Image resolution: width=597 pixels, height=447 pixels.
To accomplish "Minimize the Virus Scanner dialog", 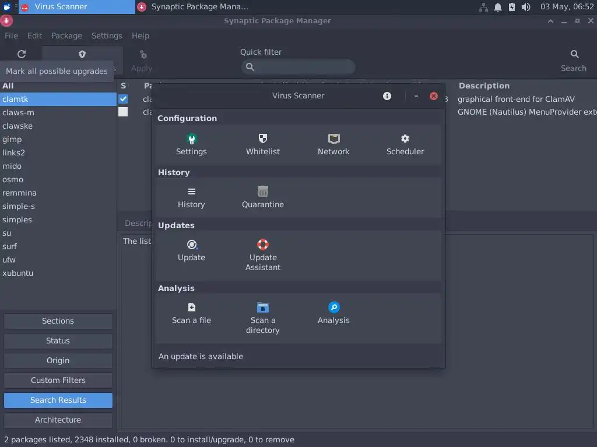I will point(416,96).
